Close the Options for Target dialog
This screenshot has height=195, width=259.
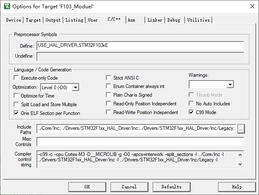pos(252,7)
